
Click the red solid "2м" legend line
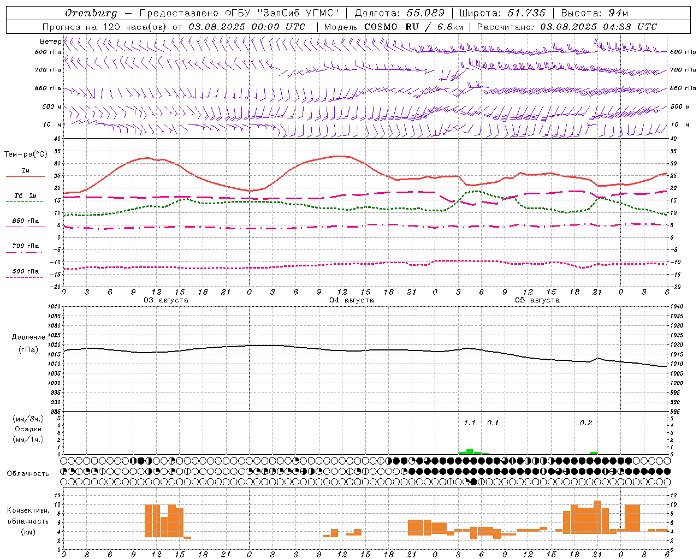(25, 176)
